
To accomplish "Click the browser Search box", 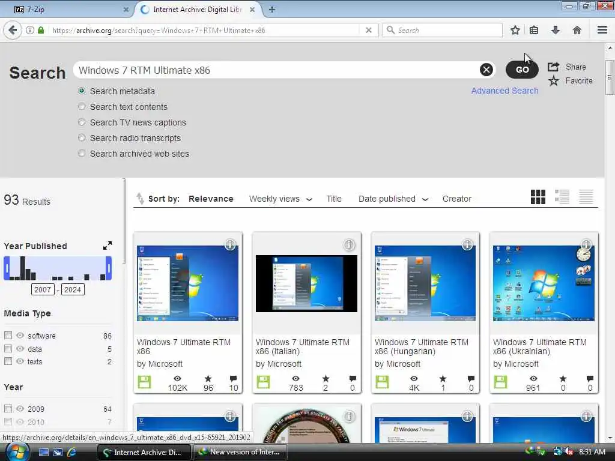I will pyautogui.click(x=443, y=30).
